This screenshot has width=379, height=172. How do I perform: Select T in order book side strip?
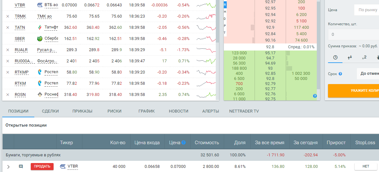225,33
